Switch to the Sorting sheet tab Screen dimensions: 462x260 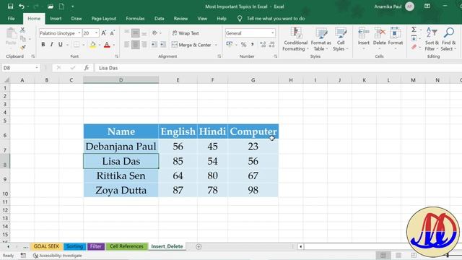click(74, 246)
